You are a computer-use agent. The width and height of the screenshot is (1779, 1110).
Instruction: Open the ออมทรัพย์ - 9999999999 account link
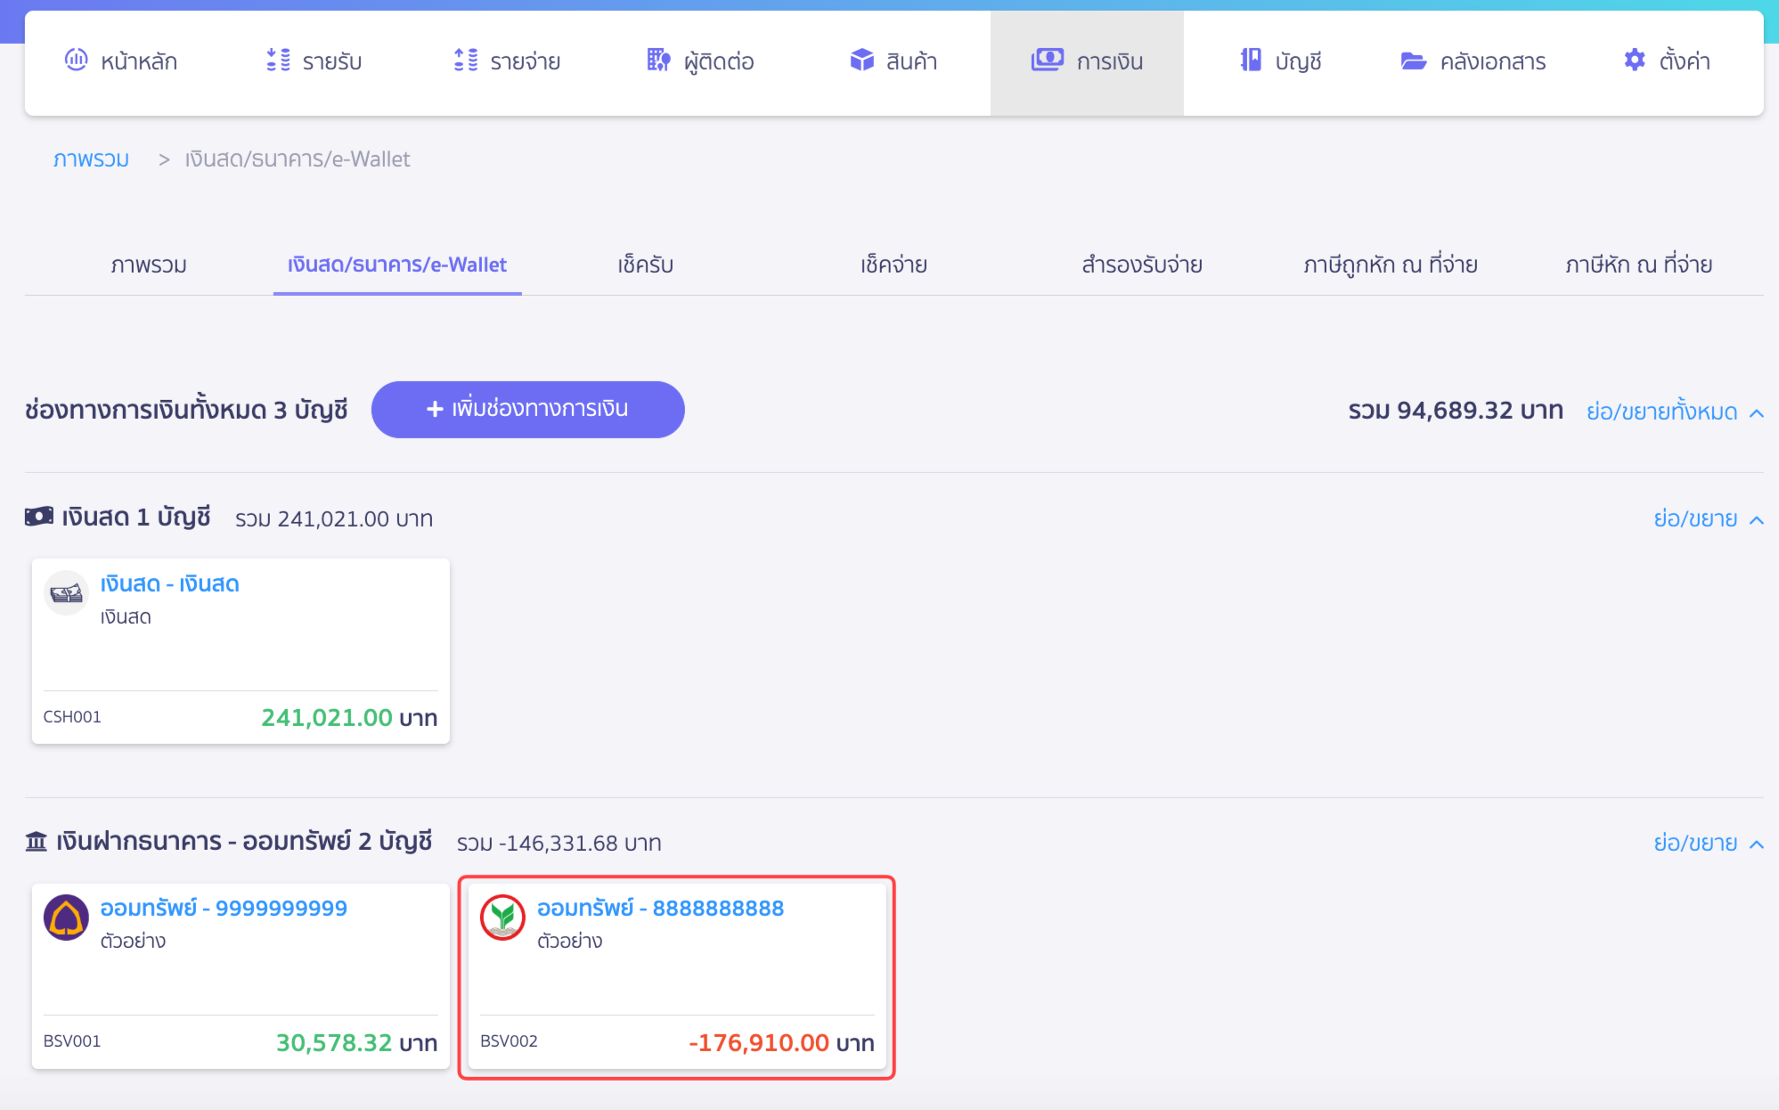click(224, 908)
